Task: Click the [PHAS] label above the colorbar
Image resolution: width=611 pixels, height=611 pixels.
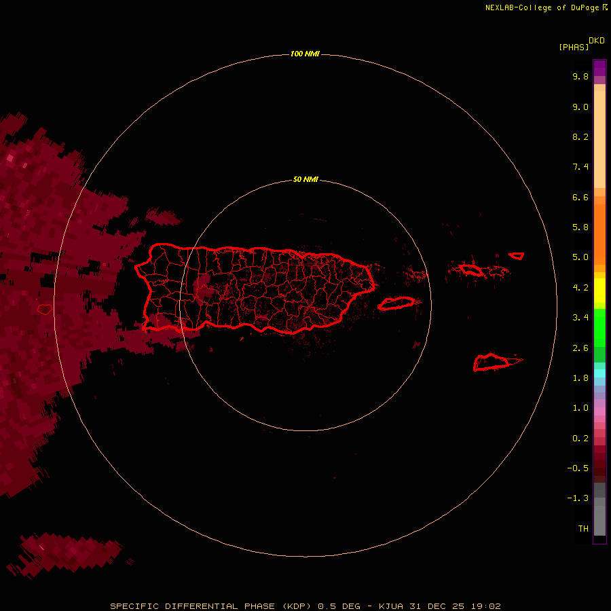Action: coord(574,47)
